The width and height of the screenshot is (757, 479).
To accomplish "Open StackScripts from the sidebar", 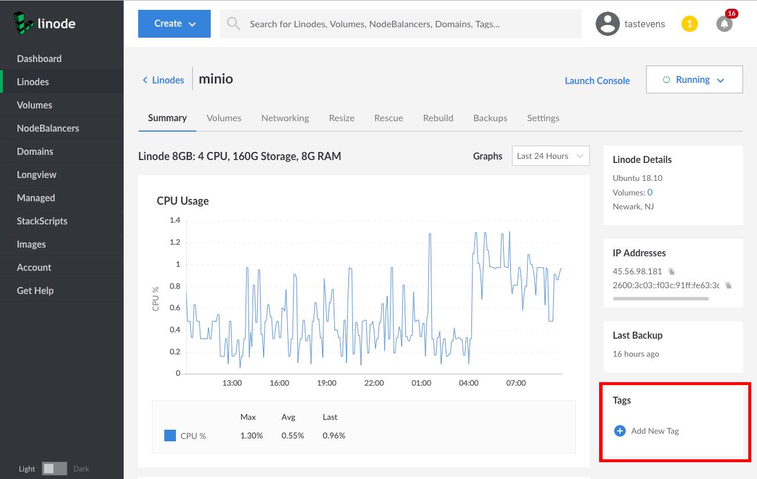I will 41,221.
